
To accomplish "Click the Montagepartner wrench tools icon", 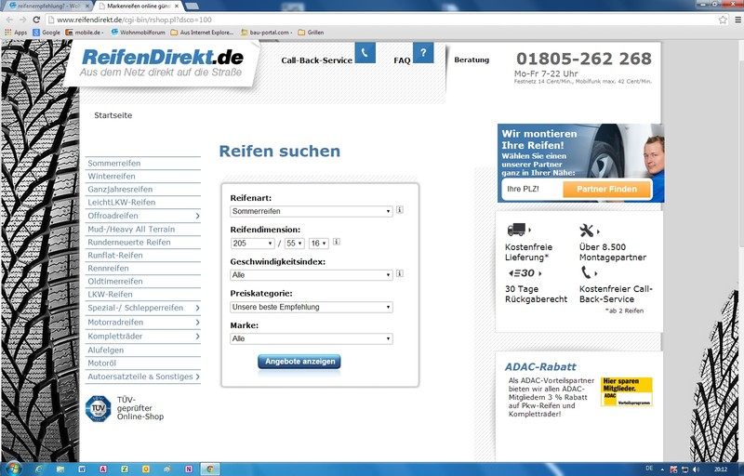I will (587, 230).
